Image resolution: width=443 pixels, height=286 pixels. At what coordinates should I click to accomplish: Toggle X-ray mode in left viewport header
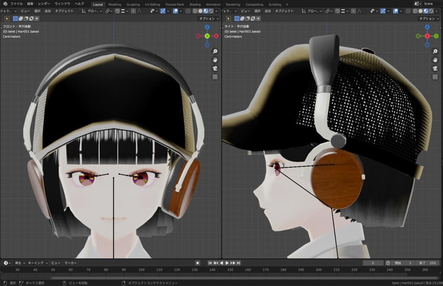click(x=188, y=11)
